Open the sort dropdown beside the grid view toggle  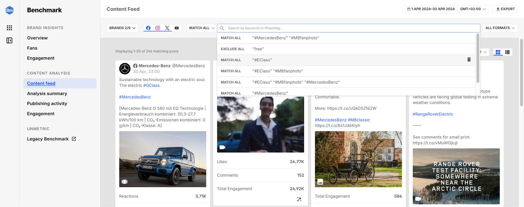[484, 52]
